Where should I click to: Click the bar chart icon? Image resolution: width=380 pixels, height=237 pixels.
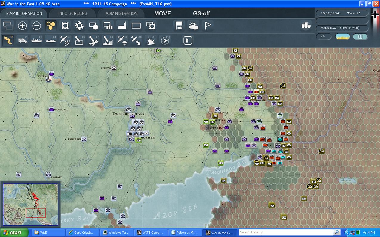306,26
